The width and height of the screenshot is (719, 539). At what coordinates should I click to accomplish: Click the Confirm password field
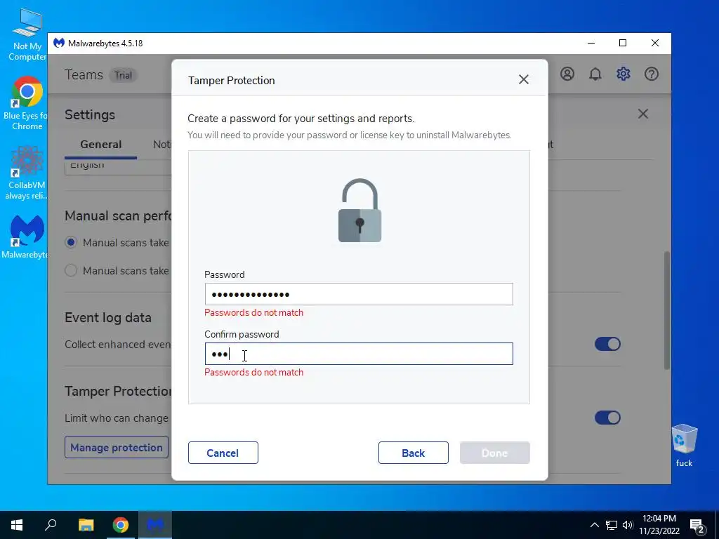359,354
